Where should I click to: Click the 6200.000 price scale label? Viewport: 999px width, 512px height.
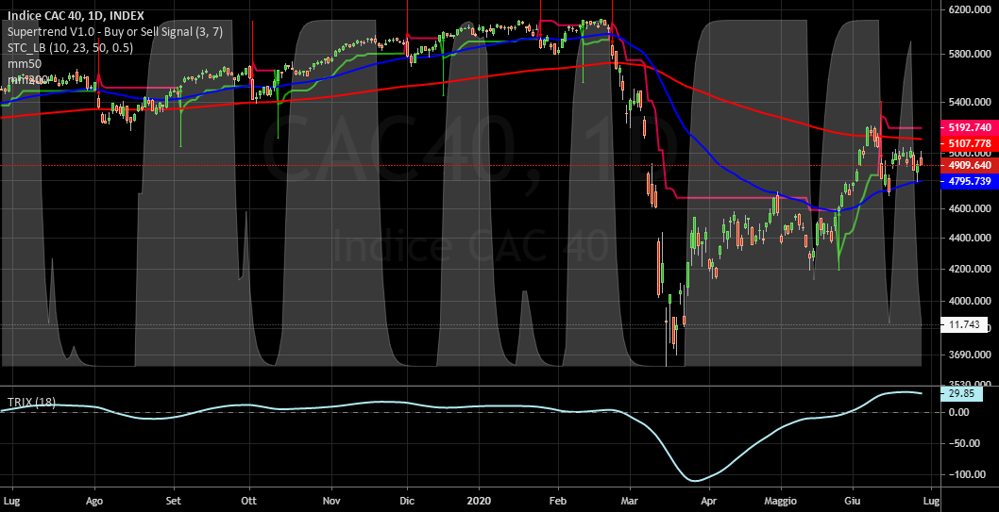coord(969,10)
